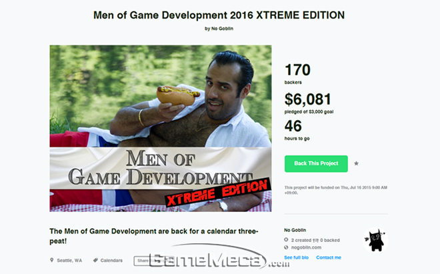Visit the nogoblin.com website link

click(x=306, y=247)
